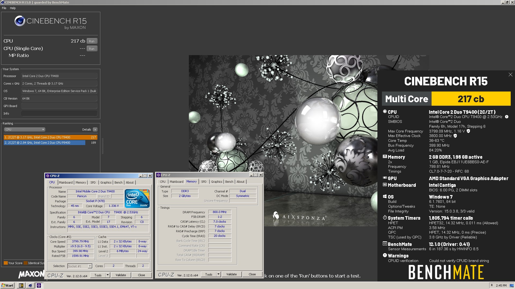Click the Memory module icon in BenchMate panel
Viewport: 515px width, 289px height.
pyautogui.click(x=385, y=157)
